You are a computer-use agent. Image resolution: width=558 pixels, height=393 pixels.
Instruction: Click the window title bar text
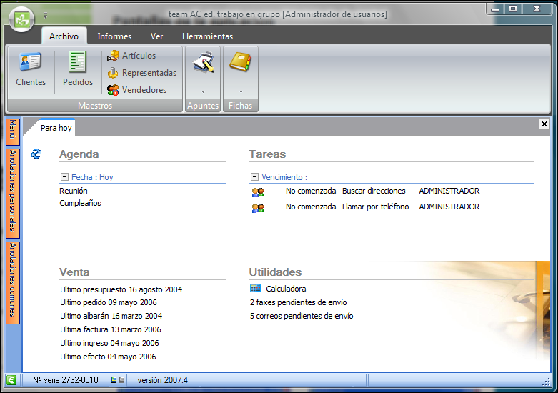(278, 14)
